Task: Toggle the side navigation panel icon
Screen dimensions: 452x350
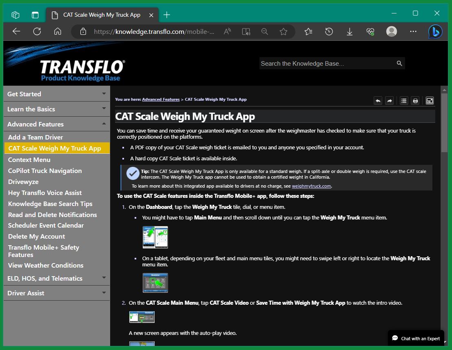Action: (x=430, y=101)
